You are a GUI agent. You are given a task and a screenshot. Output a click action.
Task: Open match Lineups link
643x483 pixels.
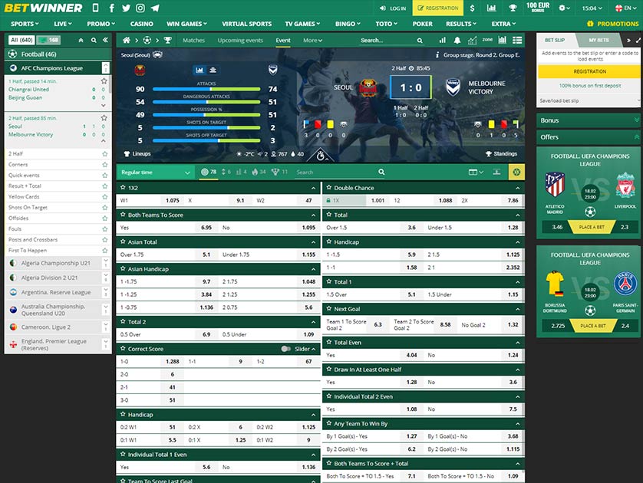pos(137,153)
